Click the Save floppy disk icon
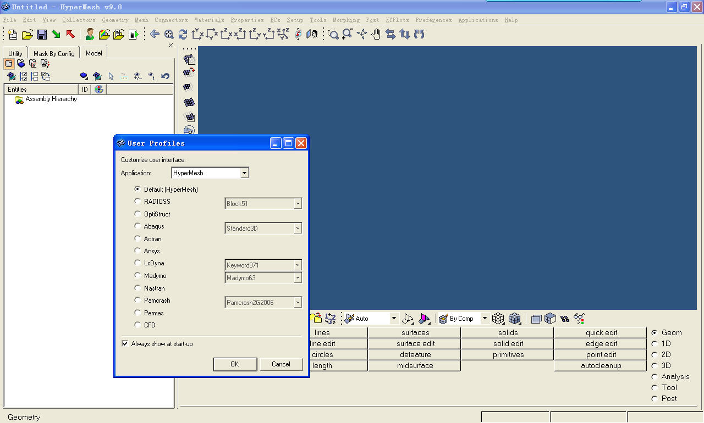The width and height of the screenshot is (704, 423). click(x=42, y=35)
